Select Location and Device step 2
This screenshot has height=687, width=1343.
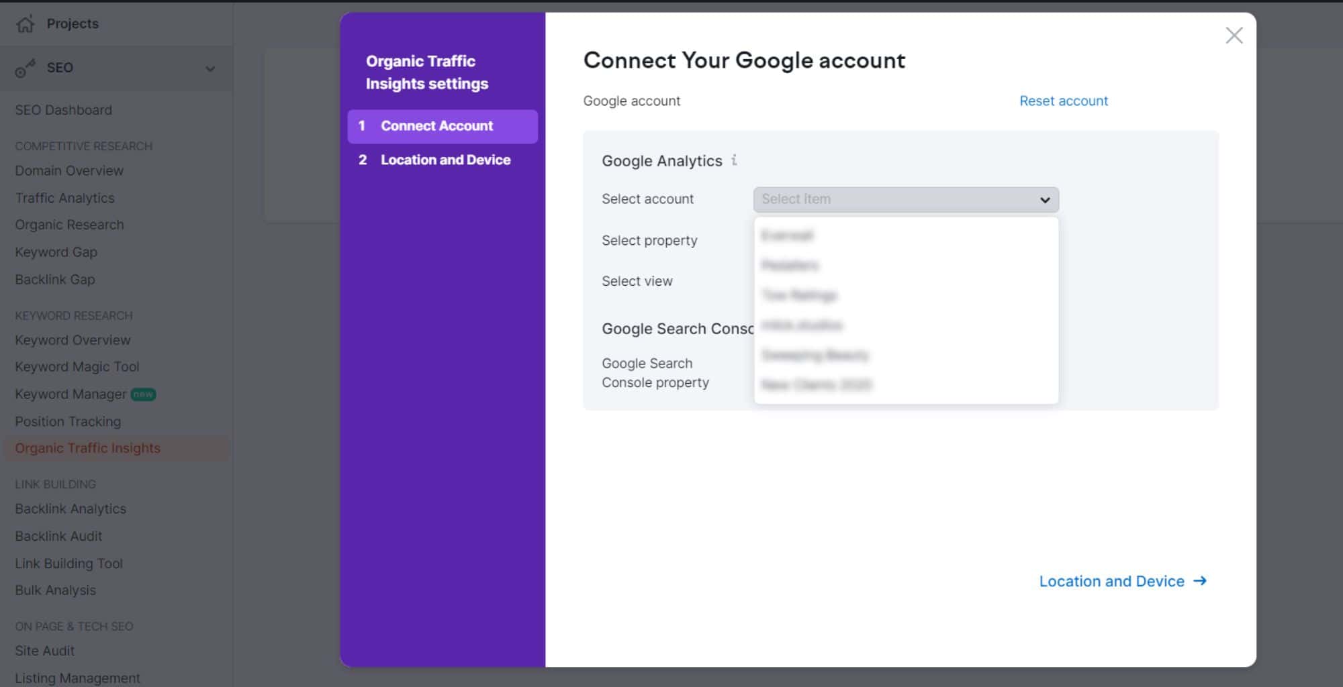coord(443,160)
